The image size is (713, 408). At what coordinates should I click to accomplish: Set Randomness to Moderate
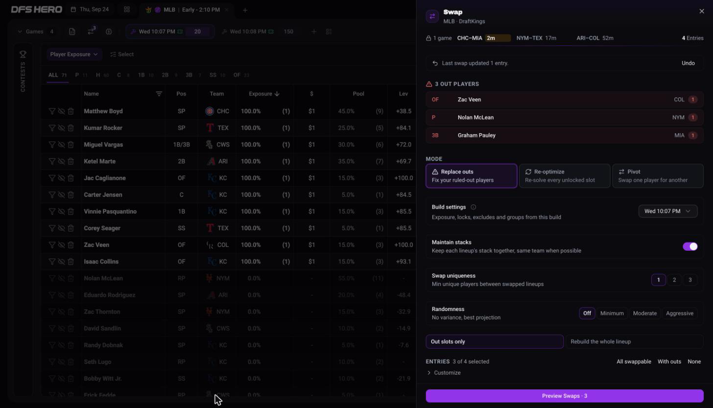[x=644, y=313]
